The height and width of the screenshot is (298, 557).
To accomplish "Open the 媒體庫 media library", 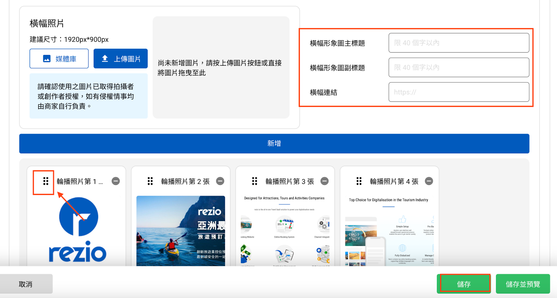I will coord(59,59).
